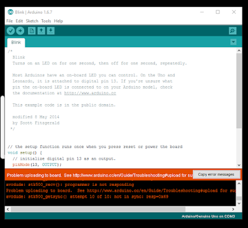Create a new sketch with New icon
Screen dimensions: 248x228
point(32,31)
